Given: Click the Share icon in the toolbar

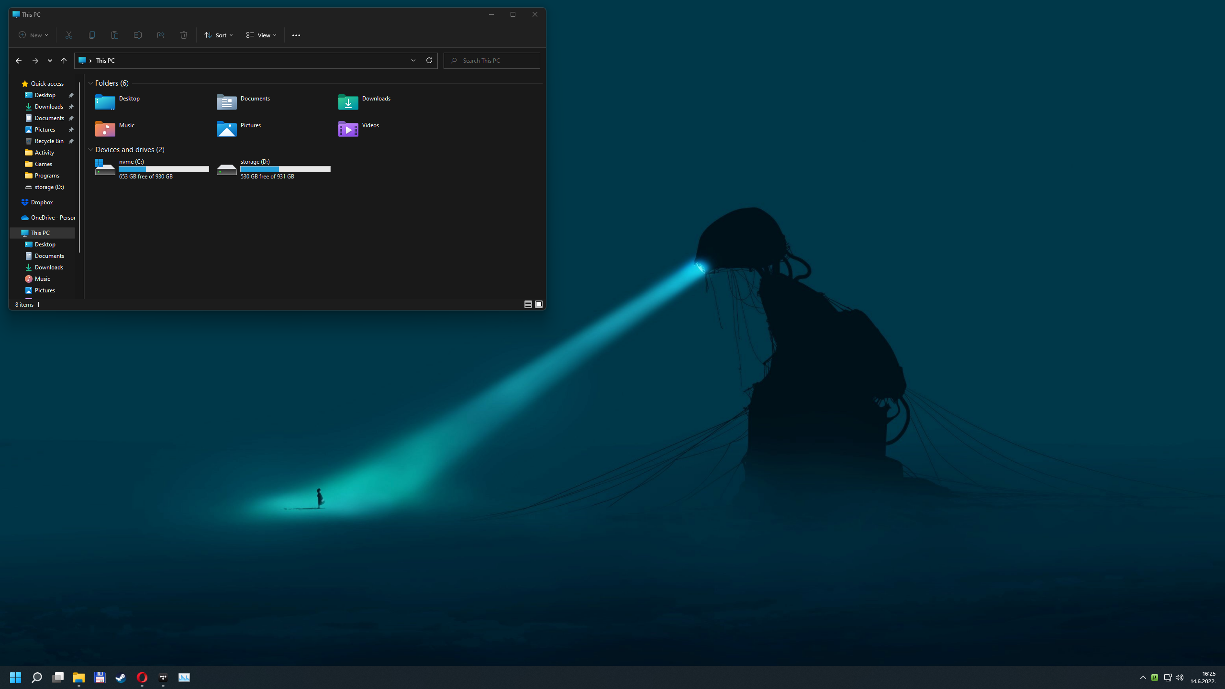Looking at the screenshot, I should coord(161,35).
